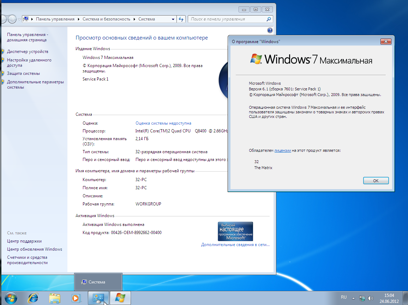Screen dimensions: 408x305
Task: Open the лицензии link in dialog
Action: point(283,151)
